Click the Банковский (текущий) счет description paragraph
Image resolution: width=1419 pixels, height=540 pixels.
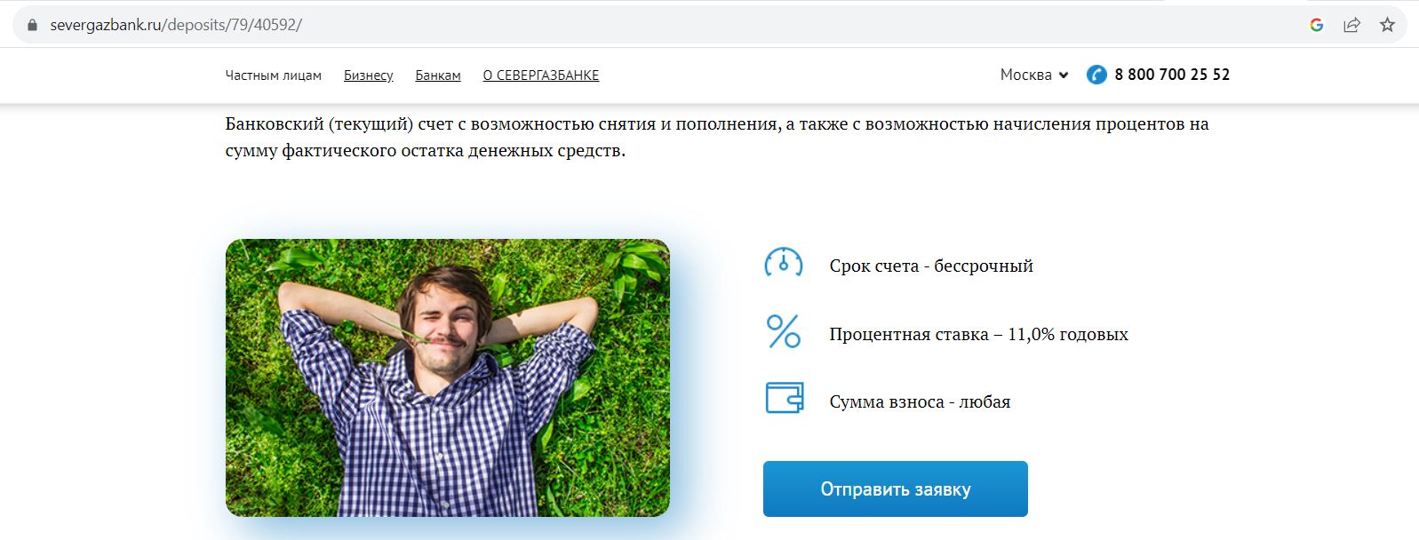tap(717, 137)
